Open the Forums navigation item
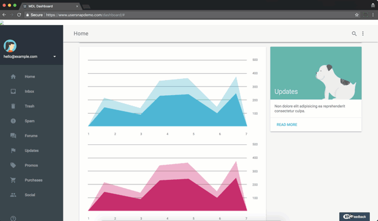378x221 pixels. tap(31, 136)
